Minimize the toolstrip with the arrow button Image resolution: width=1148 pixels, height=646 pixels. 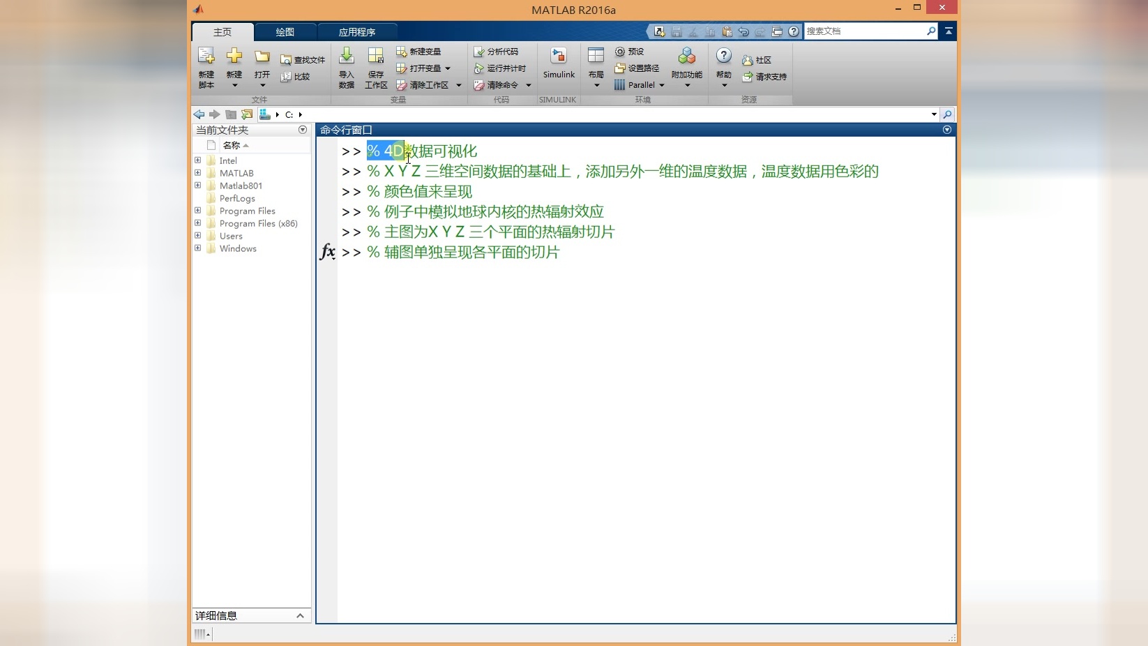(x=949, y=31)
